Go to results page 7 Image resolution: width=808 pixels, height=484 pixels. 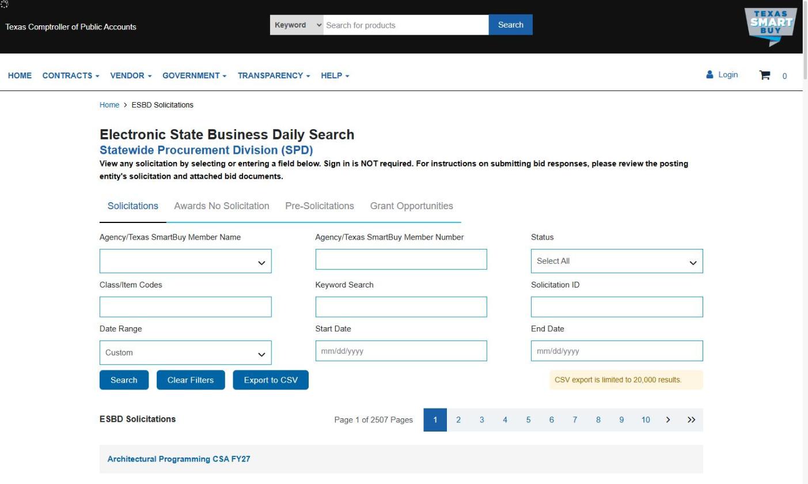point(575,419)
